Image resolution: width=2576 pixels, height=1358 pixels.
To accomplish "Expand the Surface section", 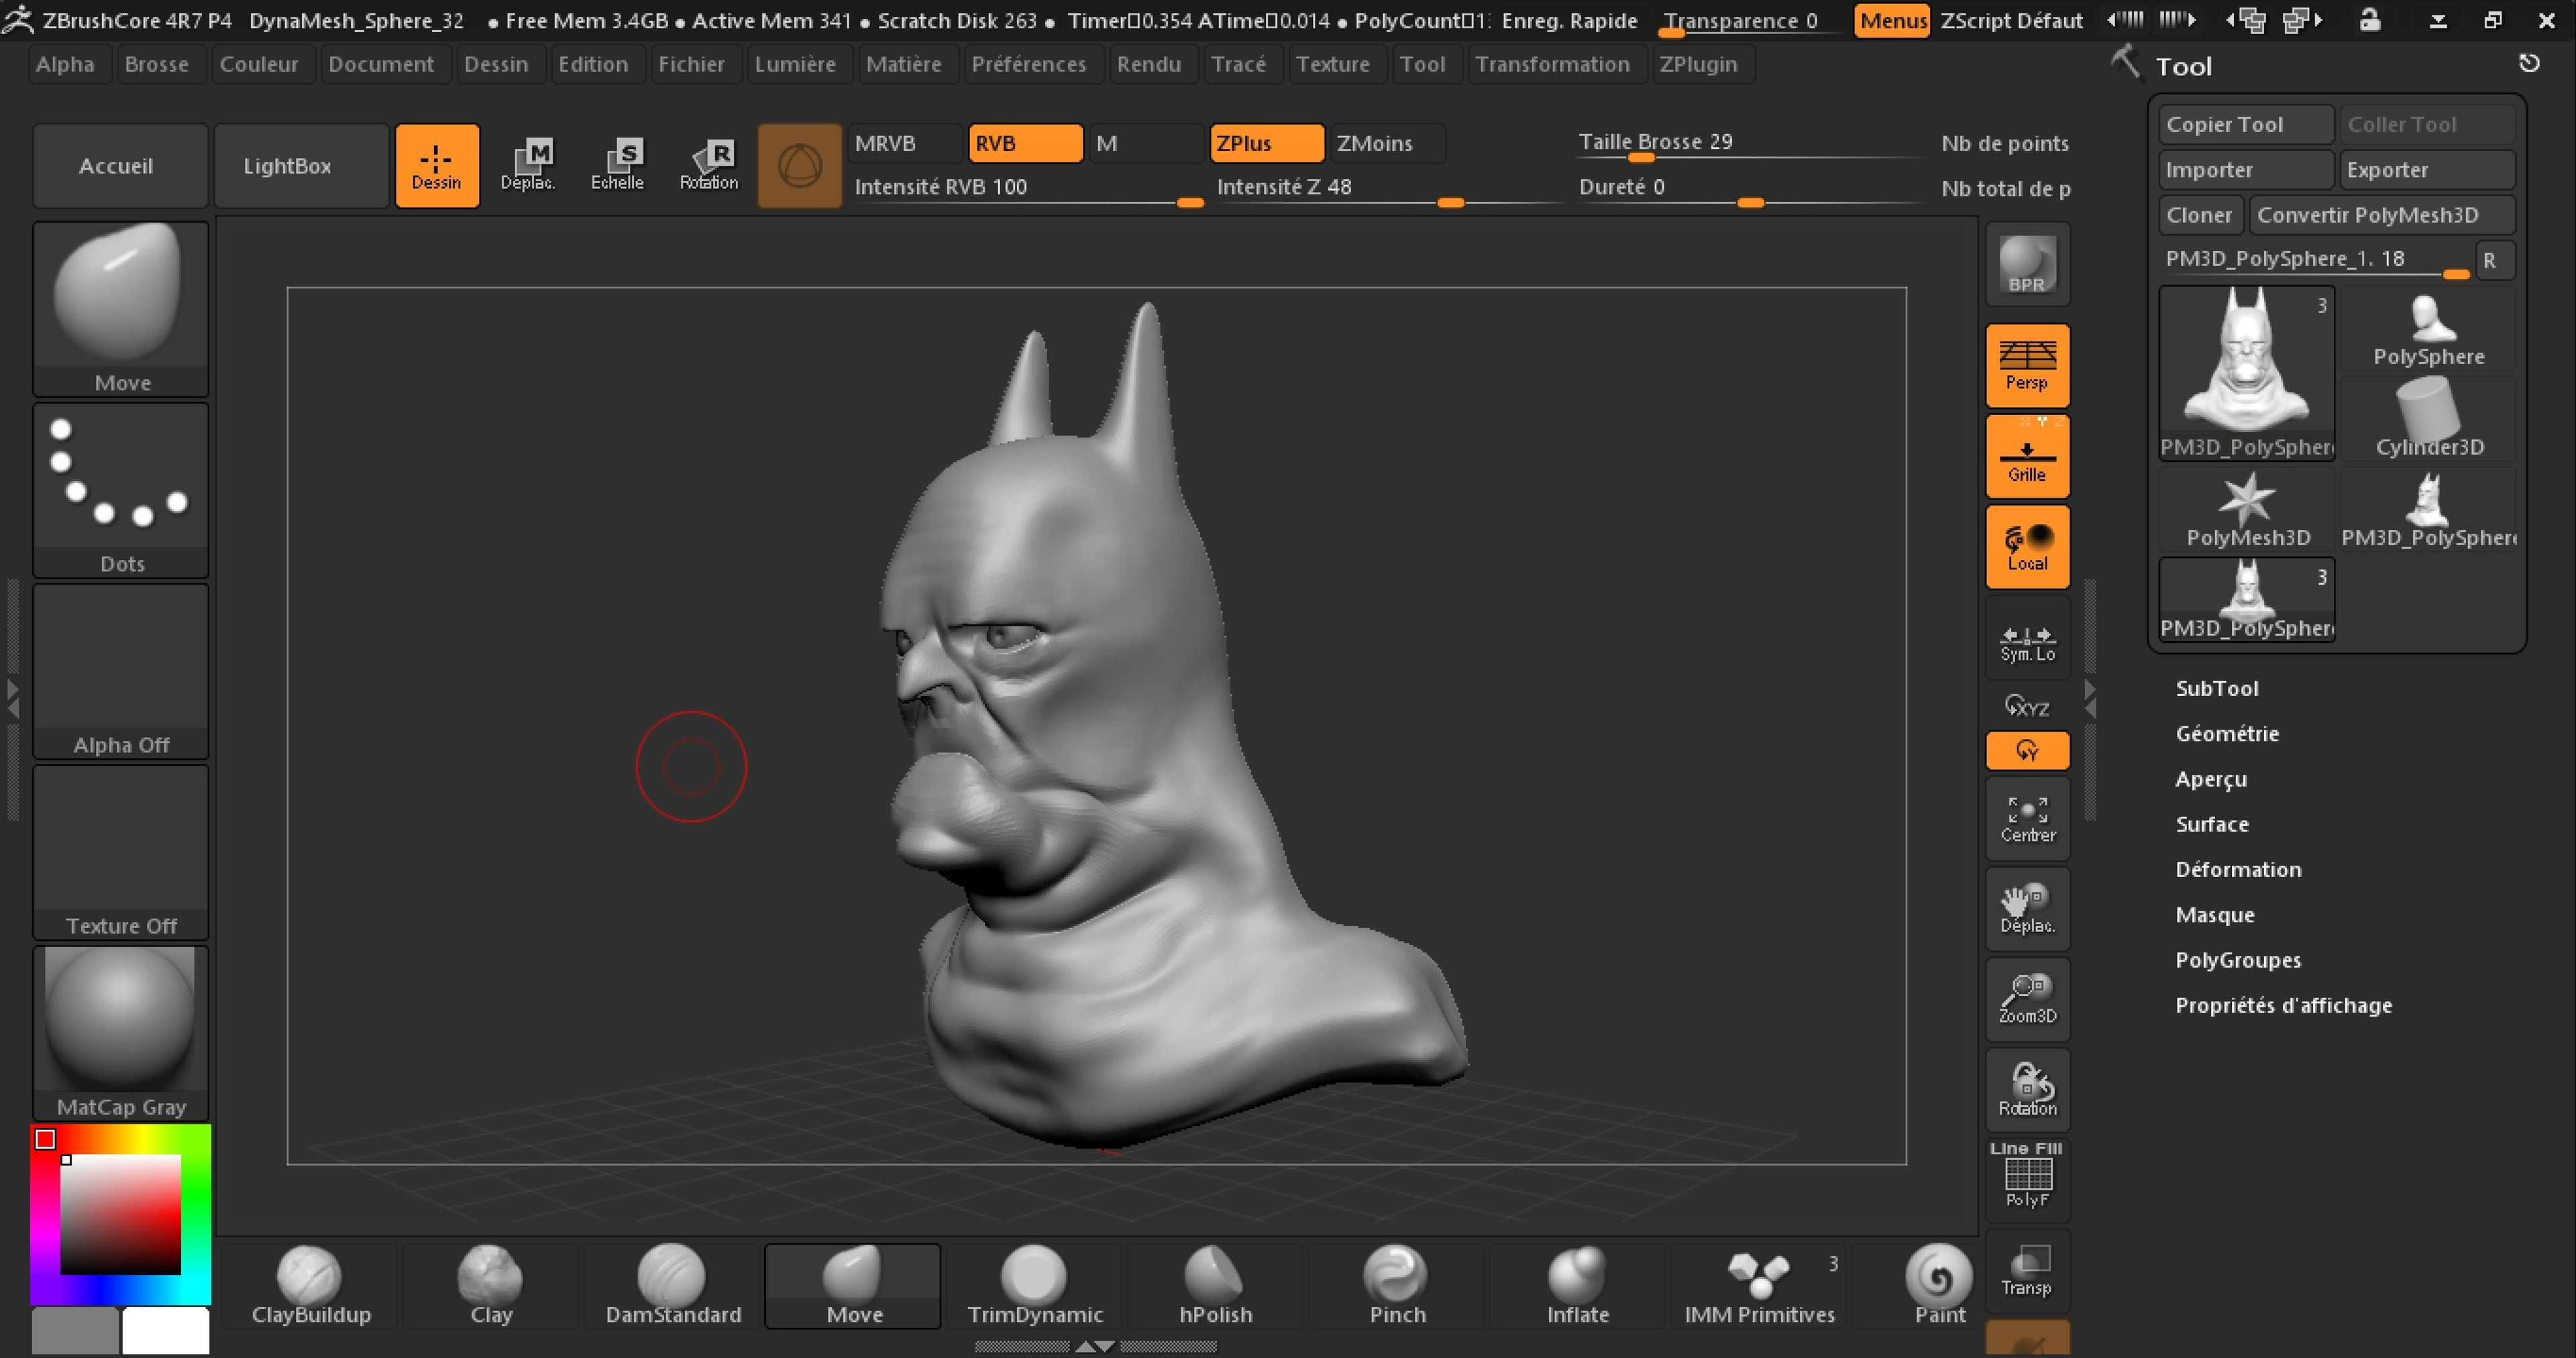I will [x=2211, y=824].
